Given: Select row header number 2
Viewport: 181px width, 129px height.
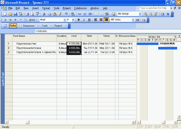Looking at the screenshot, I should tap(8, 48).
